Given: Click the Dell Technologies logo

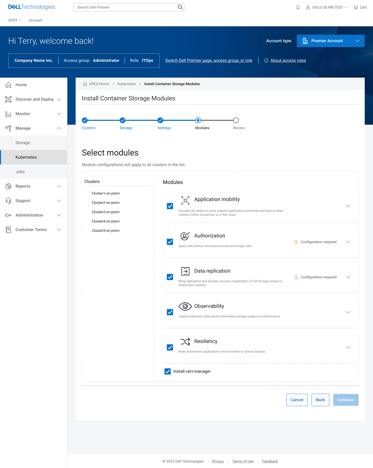Looking at the screenshot, I should coord(32,7).
